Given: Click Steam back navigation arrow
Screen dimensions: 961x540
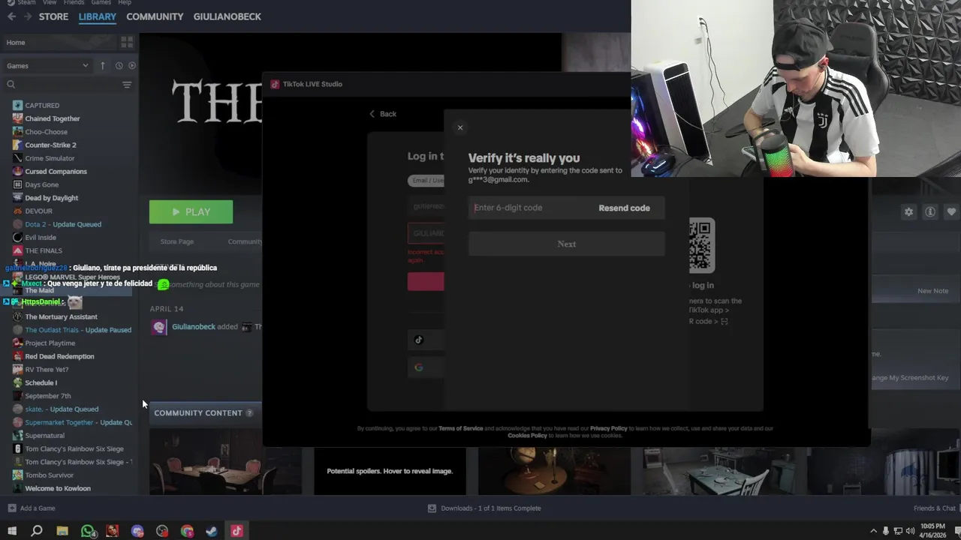Looking at the screenshot, I should [x=11, y=16].
